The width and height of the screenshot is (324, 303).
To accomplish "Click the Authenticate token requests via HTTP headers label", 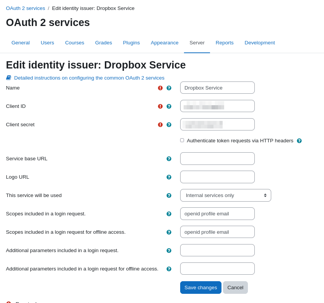I will pyautogui.click(x=240, y=141).
